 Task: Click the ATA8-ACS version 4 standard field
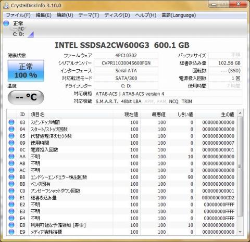click(x=168, y=94)
